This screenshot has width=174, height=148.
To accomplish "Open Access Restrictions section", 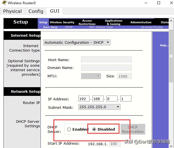I will click(x=87, y=22).
